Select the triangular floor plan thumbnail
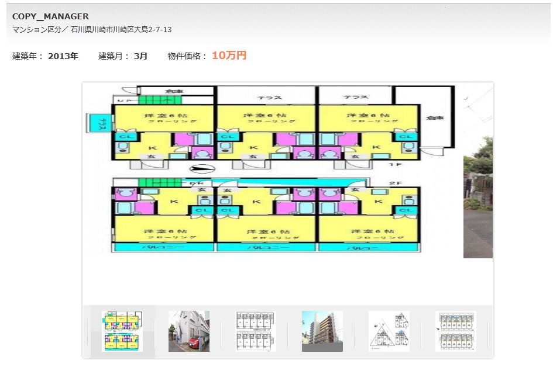The image size is (553, 374). tap(389, 331)
